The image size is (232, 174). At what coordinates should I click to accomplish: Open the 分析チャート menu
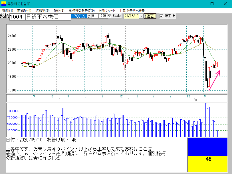tap(107, 11)
